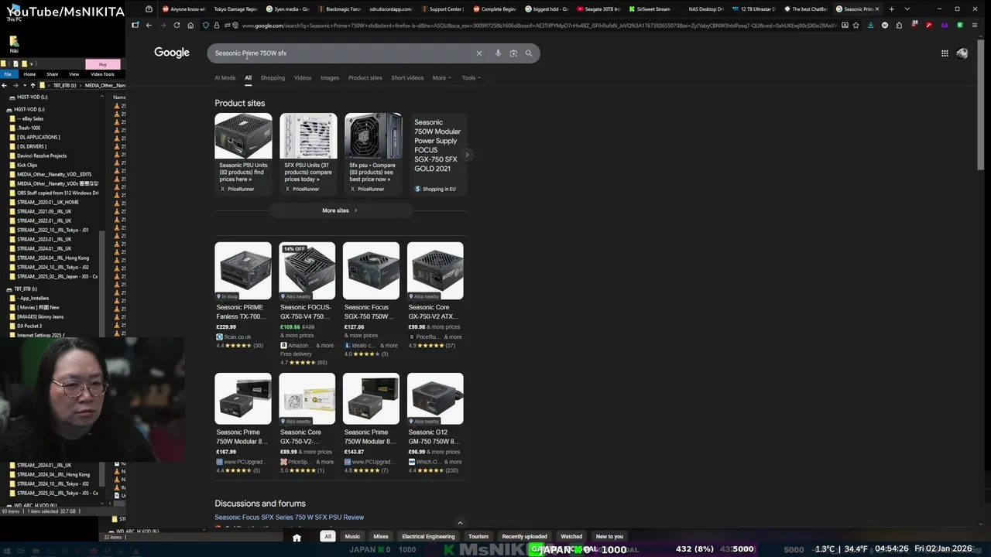This screenshot has height=557, width=991.
Task: Click the Scan.co.uk seller icon
Action: pyautogui.click(x=219, y=337)
